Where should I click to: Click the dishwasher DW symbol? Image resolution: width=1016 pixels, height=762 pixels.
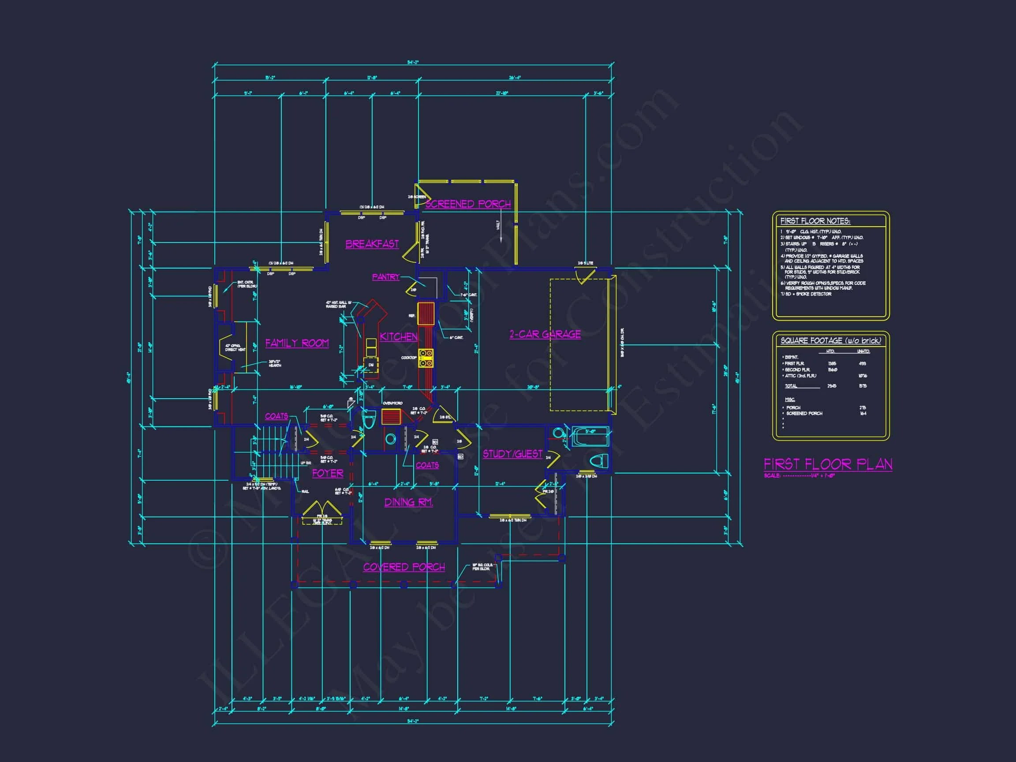coord(371,365)
